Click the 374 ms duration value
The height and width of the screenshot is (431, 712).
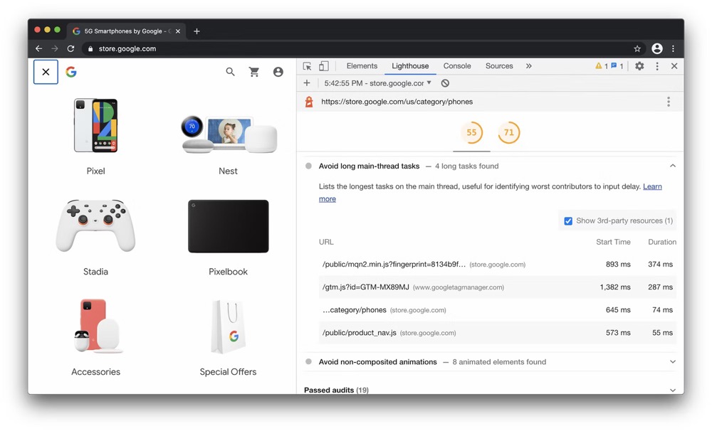click(x=660, y=264)
